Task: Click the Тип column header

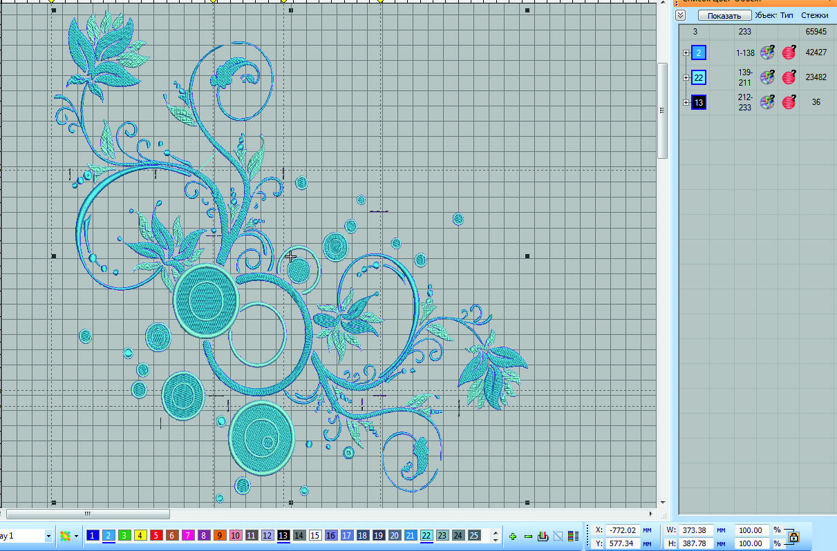Action: pos(787,15)
